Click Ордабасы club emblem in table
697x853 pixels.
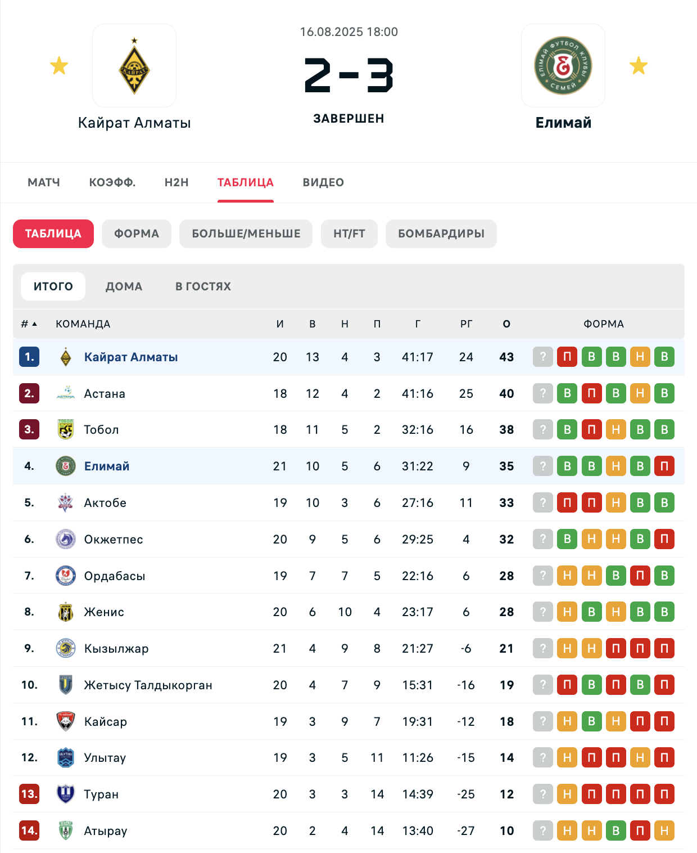(66, 576)
